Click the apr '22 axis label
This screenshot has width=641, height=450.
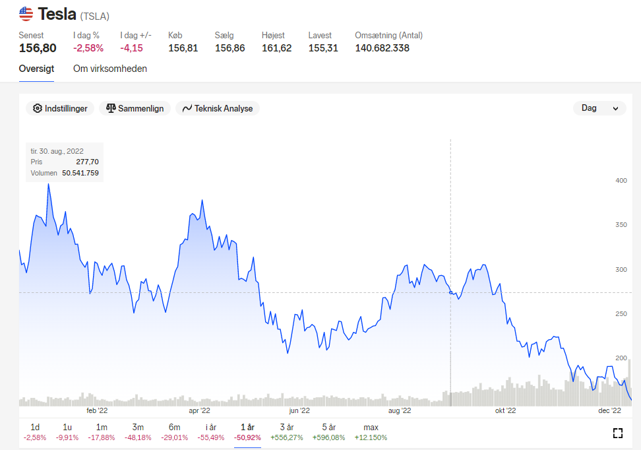tap(199, 410)
